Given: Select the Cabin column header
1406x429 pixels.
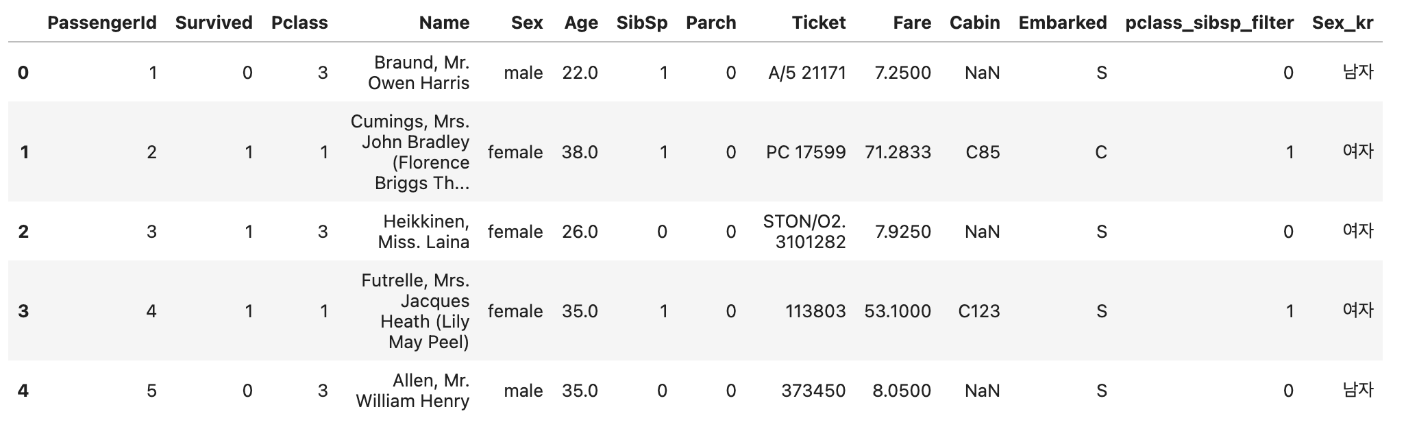Looking at the screenshot, I should [x=974, y=23].
